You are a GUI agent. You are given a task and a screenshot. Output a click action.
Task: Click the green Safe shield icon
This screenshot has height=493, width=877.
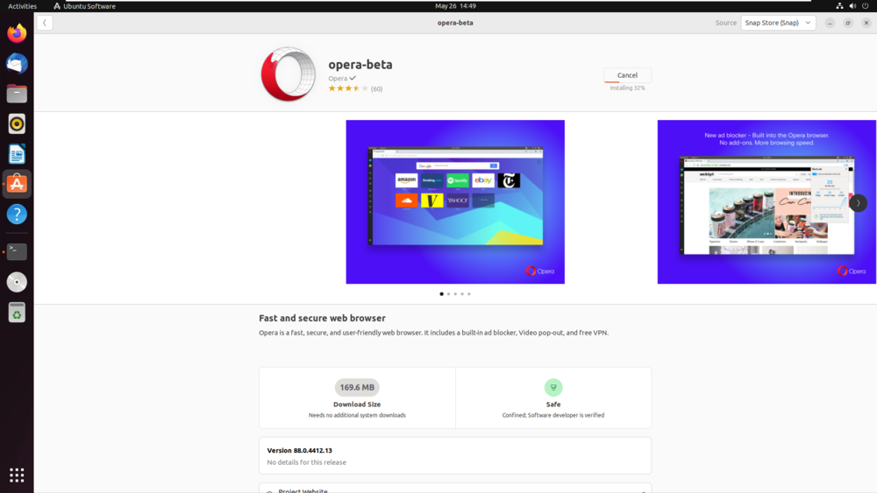pyautogui.click(x=553, y=387)
